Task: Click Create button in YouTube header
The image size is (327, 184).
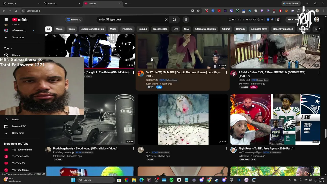Action: 293,20
